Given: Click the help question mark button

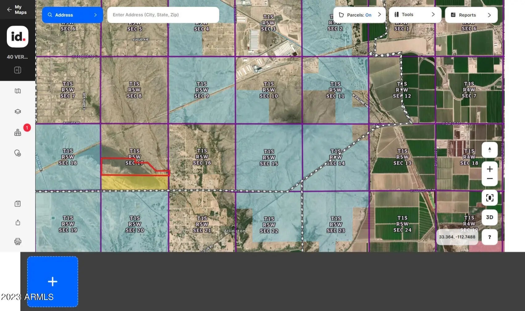Looking at the screenshot, I should point(489,237).
